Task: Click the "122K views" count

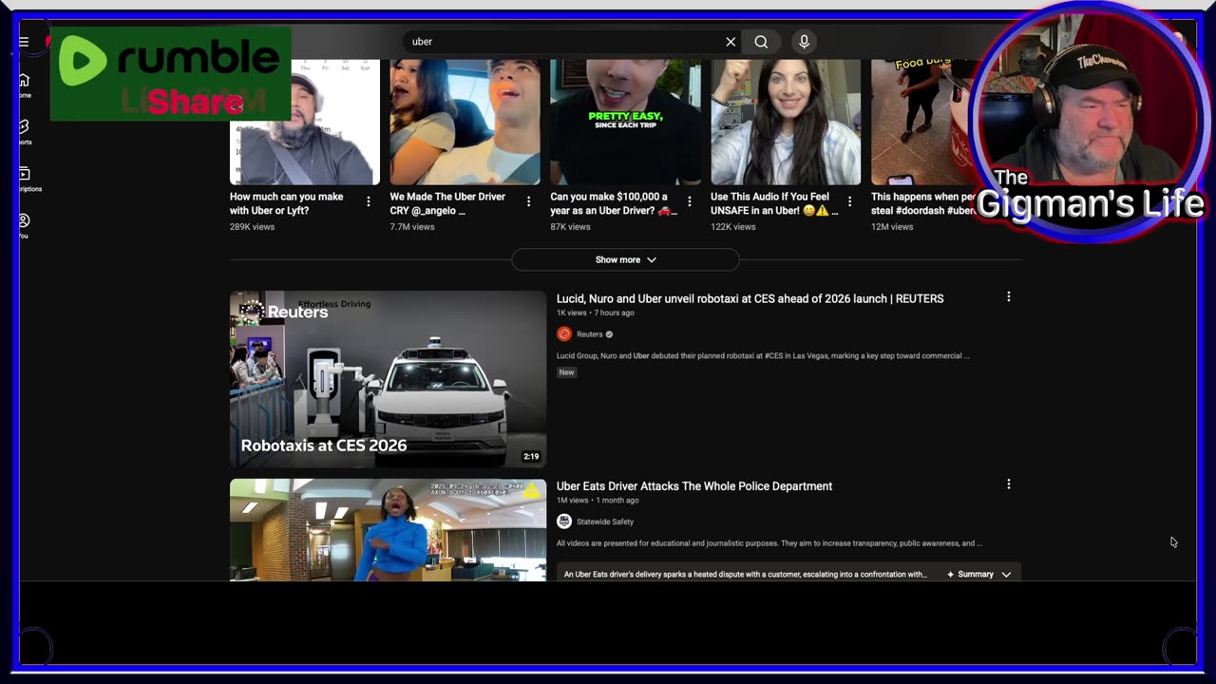Action: 733,227
